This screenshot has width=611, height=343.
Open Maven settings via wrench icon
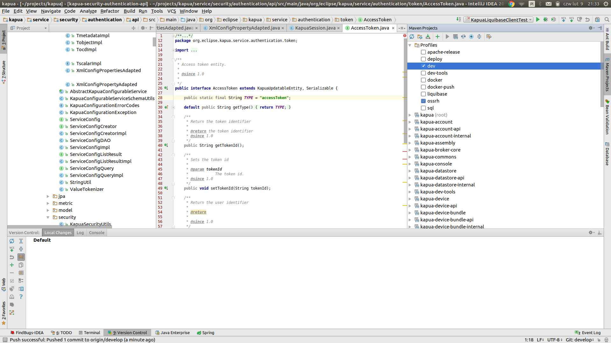point(489,37)
